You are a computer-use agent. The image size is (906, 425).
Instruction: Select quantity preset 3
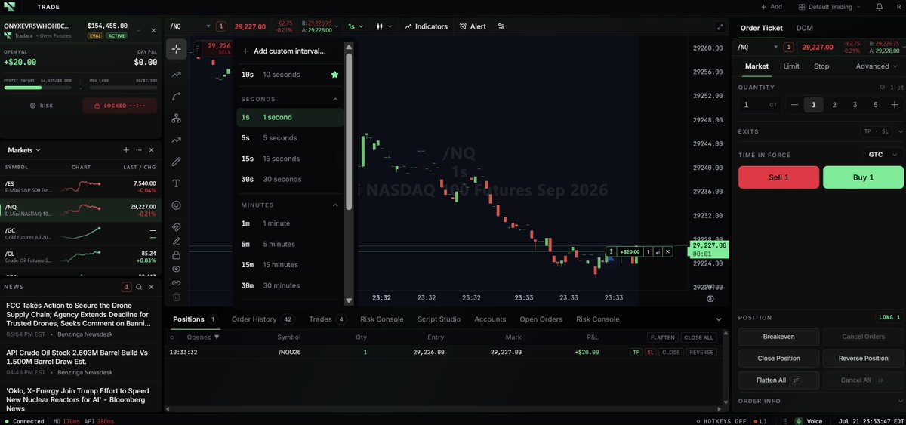pyautogui.click(x=855, y=105)
